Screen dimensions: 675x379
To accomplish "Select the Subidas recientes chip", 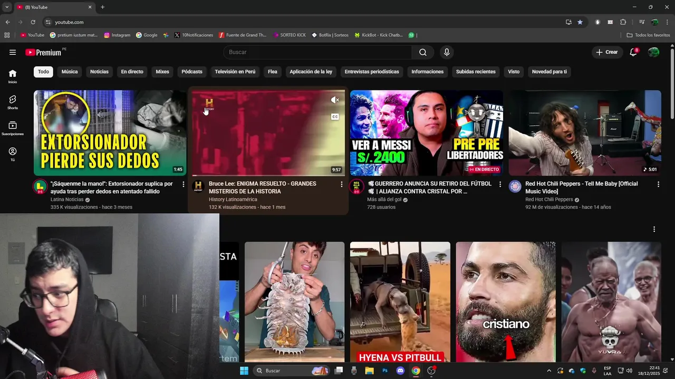I will click(x=476, y=72).
